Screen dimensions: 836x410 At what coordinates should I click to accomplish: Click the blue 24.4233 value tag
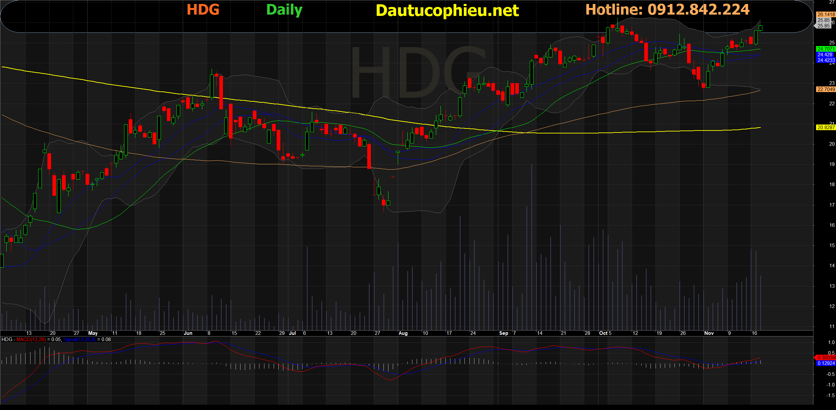(825, 60)
